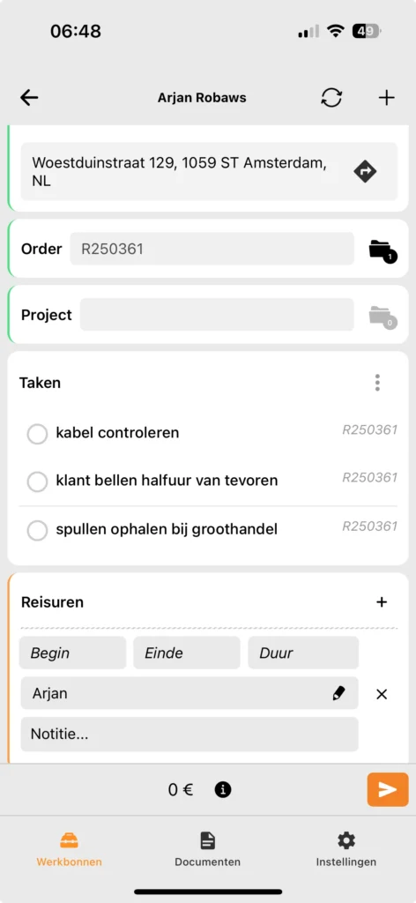Open the Order folder icon
This screenshot has height=903, width=416.
pos(383,250)
